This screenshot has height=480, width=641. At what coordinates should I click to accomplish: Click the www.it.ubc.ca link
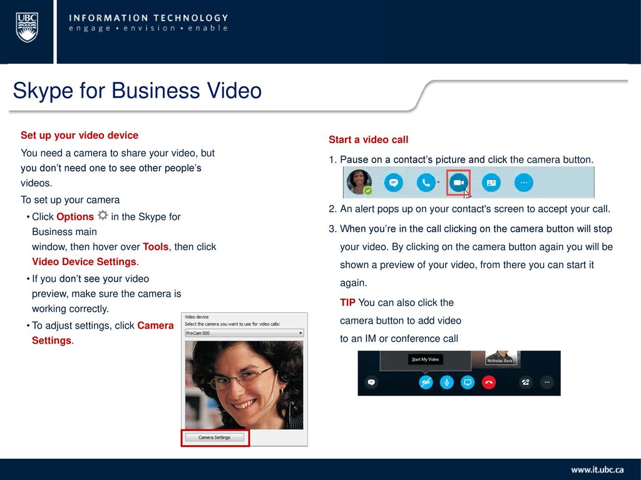click(x=597, y=470)
